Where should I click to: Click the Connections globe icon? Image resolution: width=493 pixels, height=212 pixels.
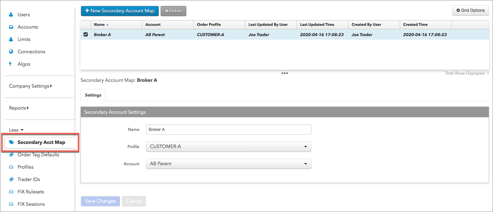pos(11,52)
